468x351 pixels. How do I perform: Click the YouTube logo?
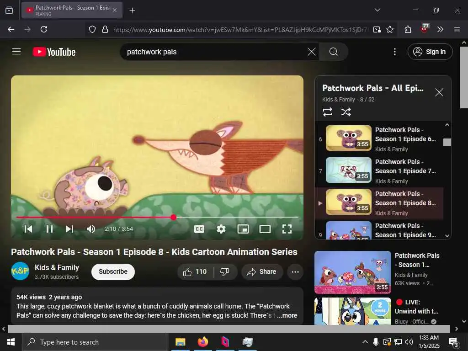(54, 52)
